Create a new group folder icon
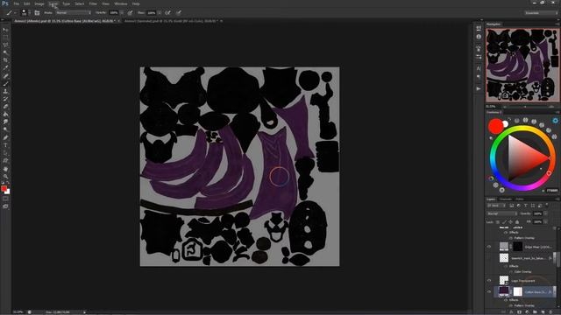The height and width of the screenshot is (315, 561). click(x=535, y=312)
